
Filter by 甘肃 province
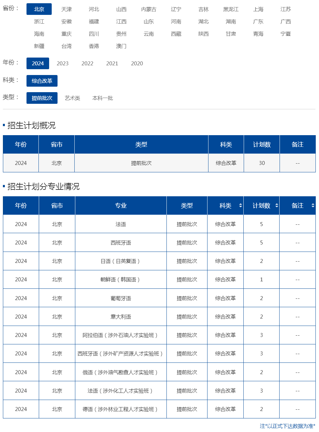coord(231,34)
